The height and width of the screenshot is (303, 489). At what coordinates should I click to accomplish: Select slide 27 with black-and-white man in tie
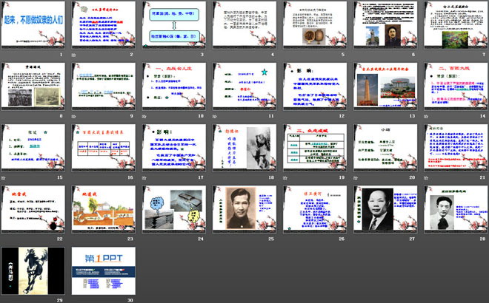(385, 209)
